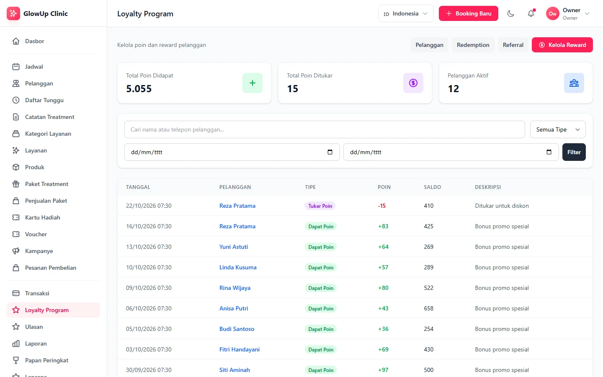Click the Kampanye megaphone icon
603x377 pixels.
[x=16, y=251]
